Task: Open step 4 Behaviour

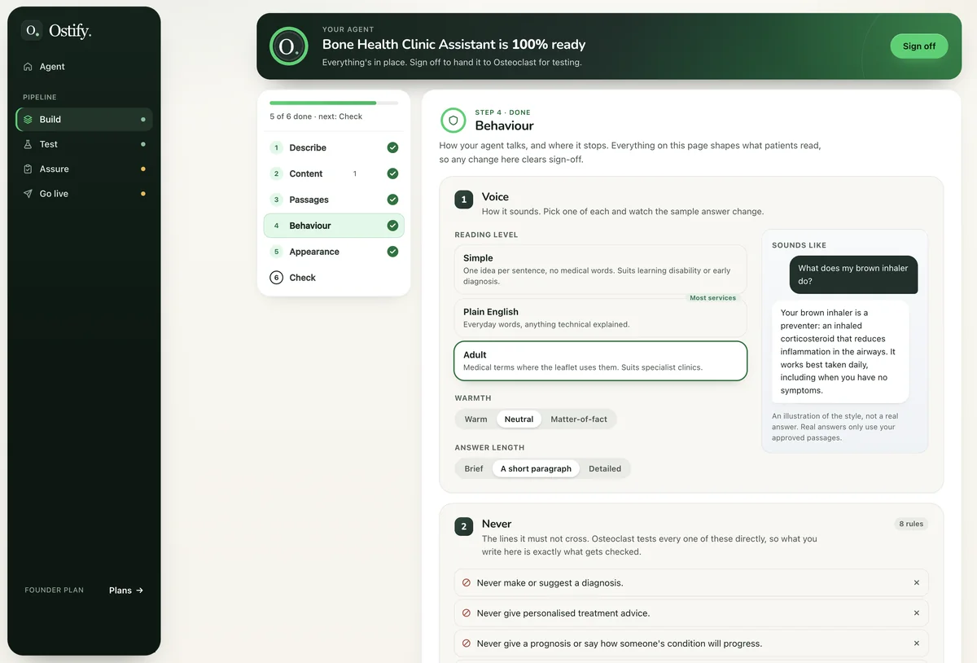Action: (334, 226)
